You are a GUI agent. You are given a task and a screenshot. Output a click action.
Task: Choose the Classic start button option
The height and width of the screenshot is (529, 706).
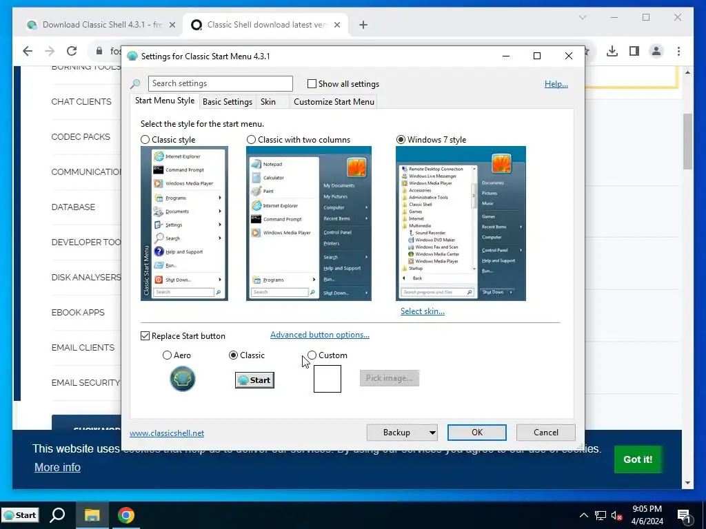(x=233, y=355)
